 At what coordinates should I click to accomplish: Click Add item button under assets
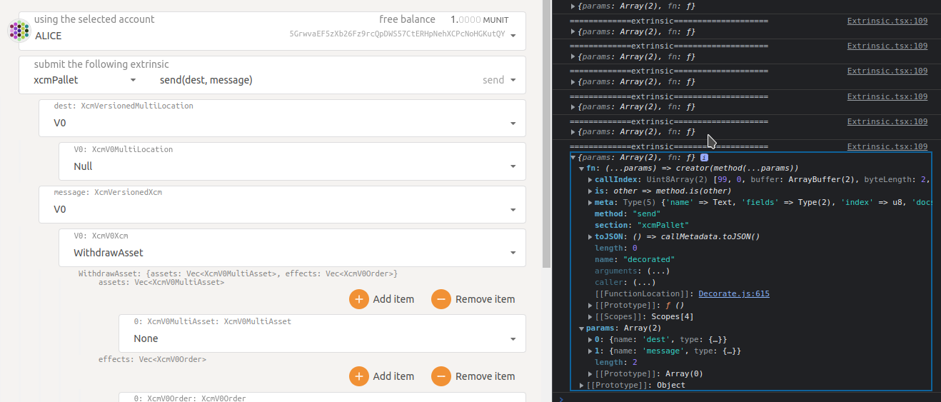(382, 299)
